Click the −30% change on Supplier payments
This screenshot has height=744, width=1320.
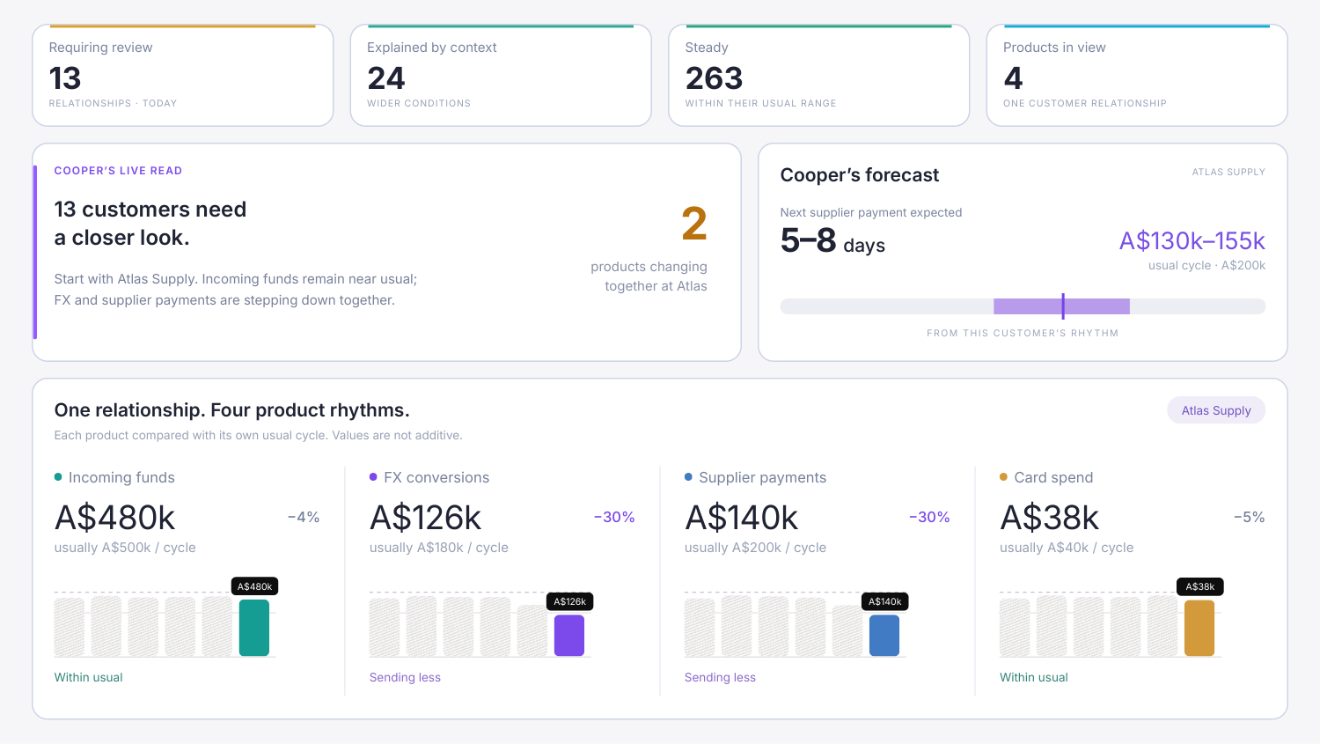coord(929,517)
